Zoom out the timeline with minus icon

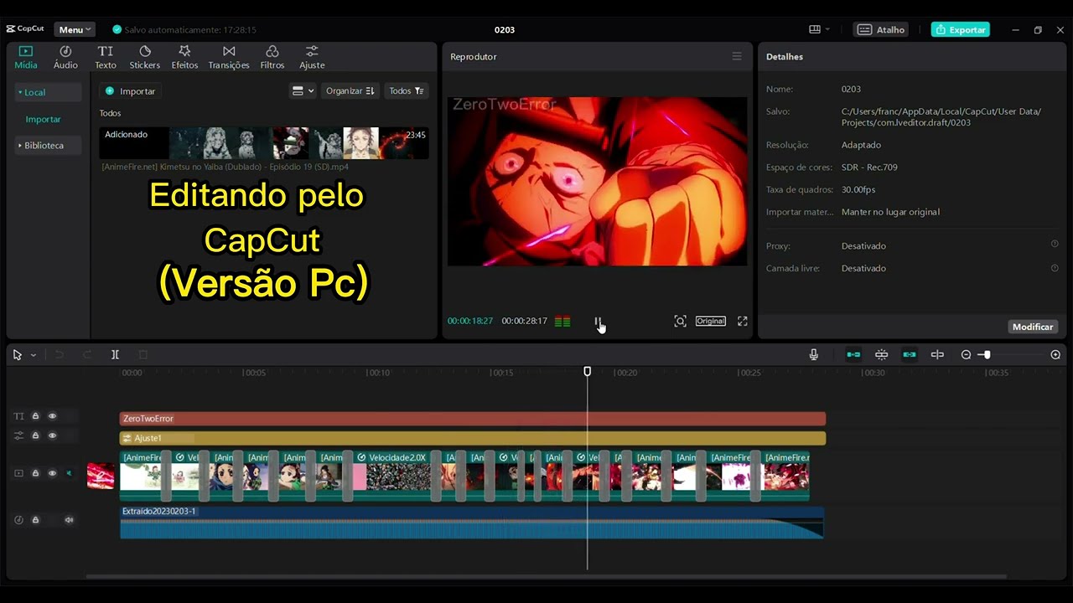pos(966,354)
